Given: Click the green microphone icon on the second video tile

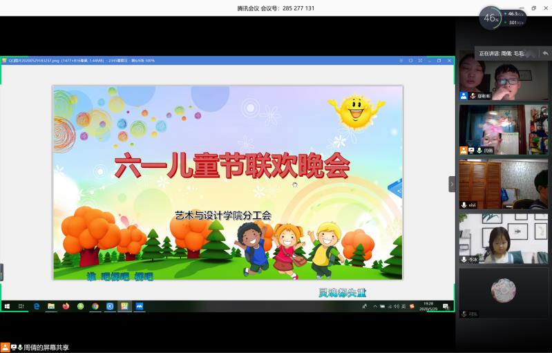Looking at the screenshot, I should point(479,150).
